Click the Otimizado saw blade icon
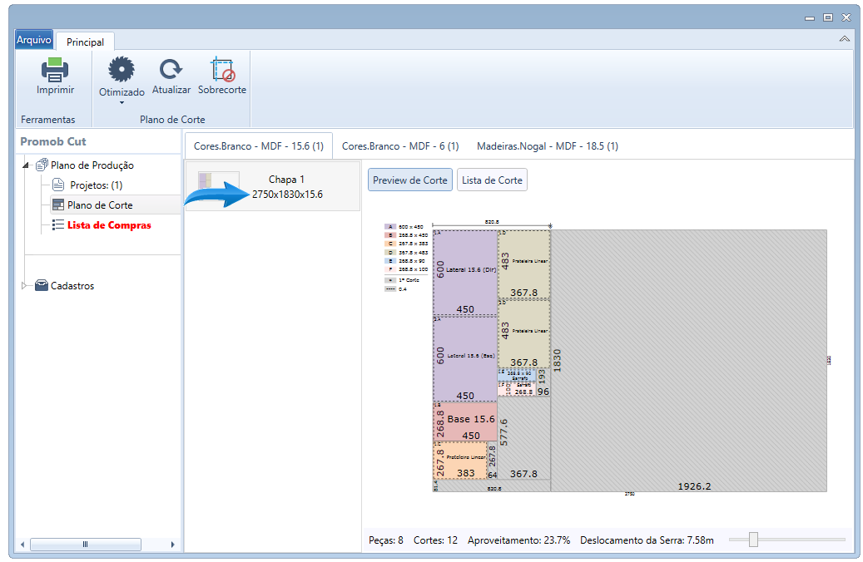This screenshot has height=562, width=863. tap(121, 70)
